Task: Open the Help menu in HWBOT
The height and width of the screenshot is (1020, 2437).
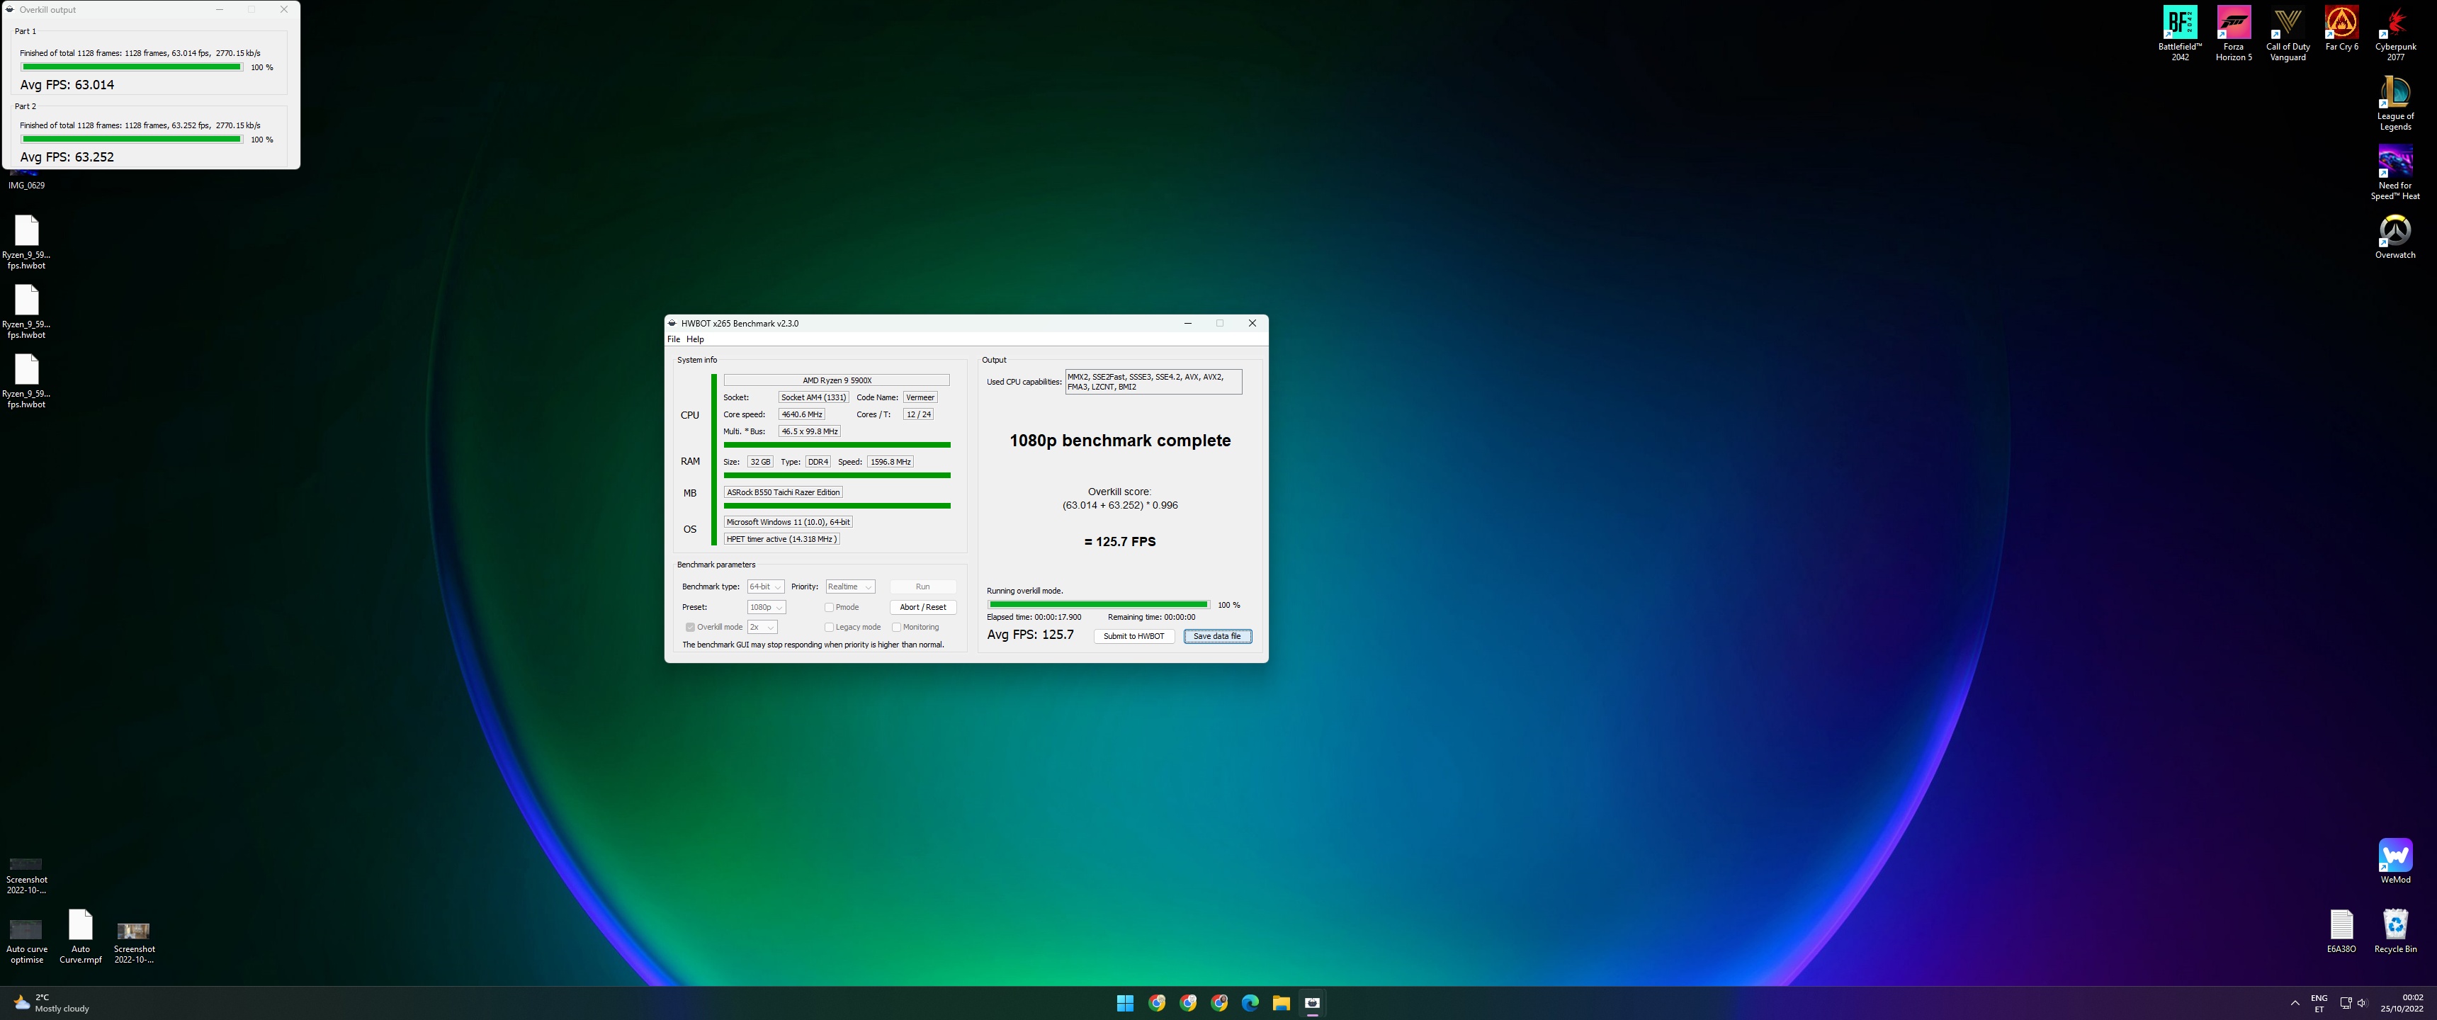Action: click(x=696, y=339)
